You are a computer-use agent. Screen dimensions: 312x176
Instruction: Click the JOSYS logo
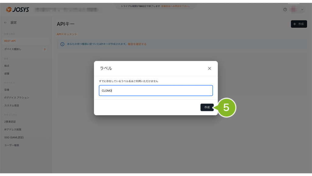17,9
